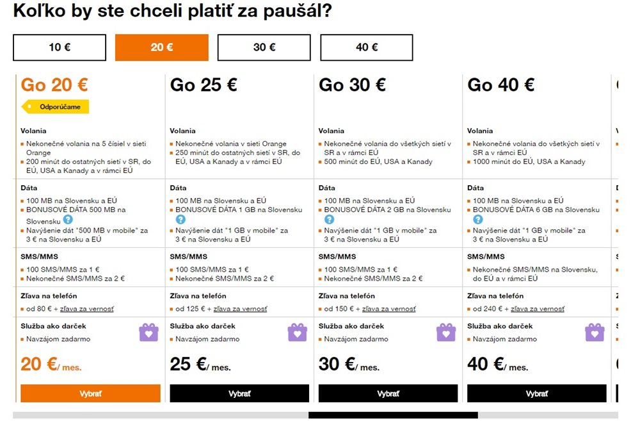Show bonus data info for Go 30 €
Image resolution: width=640 pixels, height=428 pixels.
pyautogui.click(x=329, y=220)
